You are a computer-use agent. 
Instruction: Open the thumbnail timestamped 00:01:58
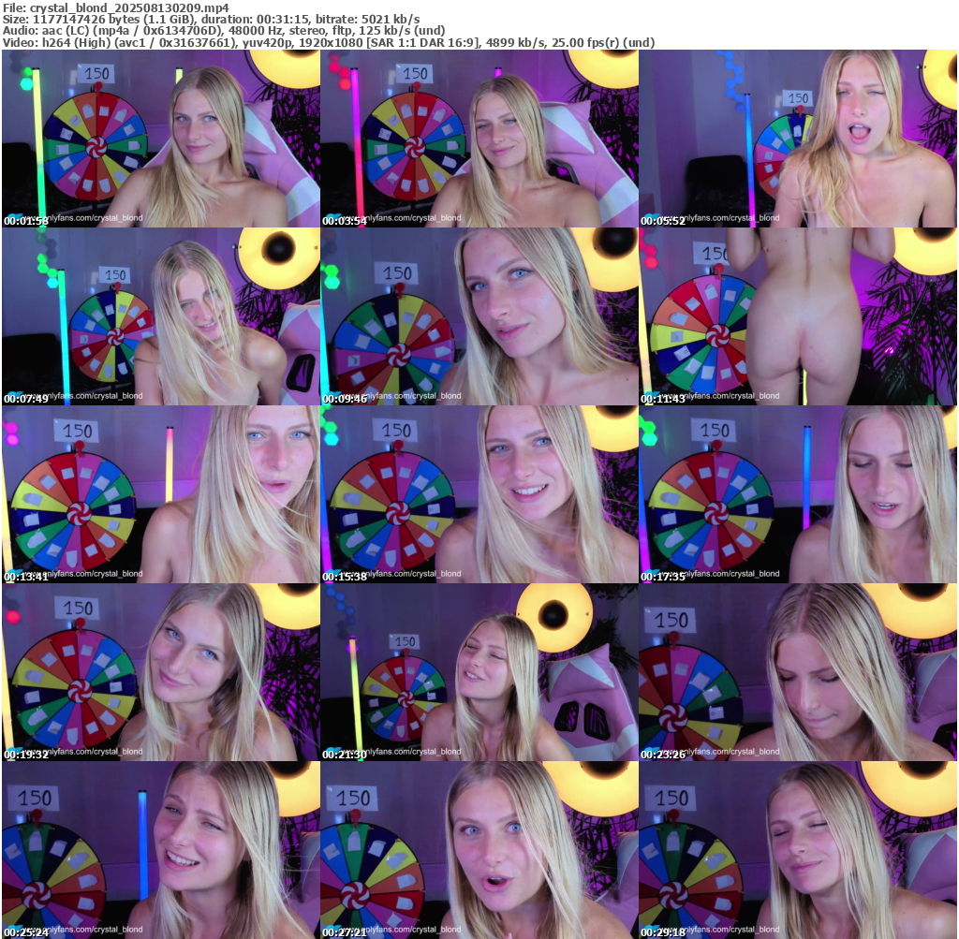(x=160, y=139)
